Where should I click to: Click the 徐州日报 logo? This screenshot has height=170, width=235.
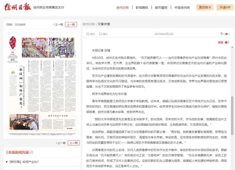18,7
